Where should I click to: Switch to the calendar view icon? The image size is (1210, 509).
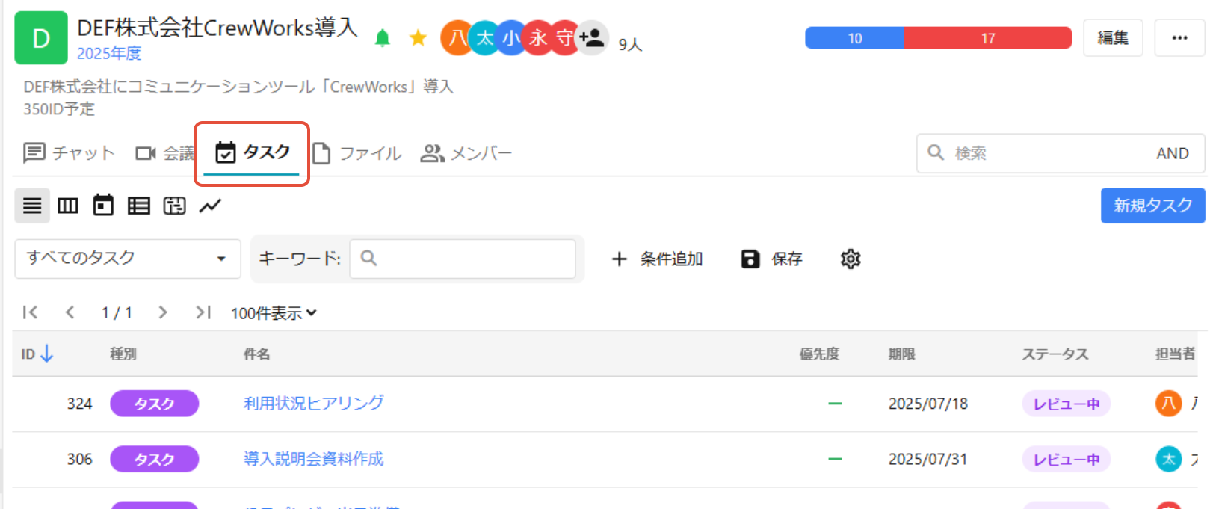(103, 206)
